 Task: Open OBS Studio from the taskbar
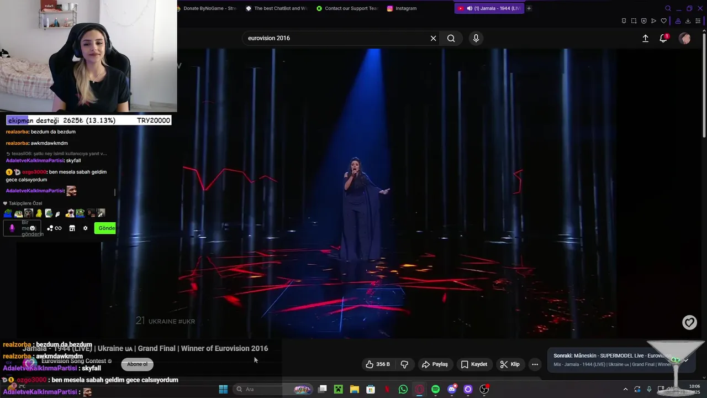pos(484,389)
